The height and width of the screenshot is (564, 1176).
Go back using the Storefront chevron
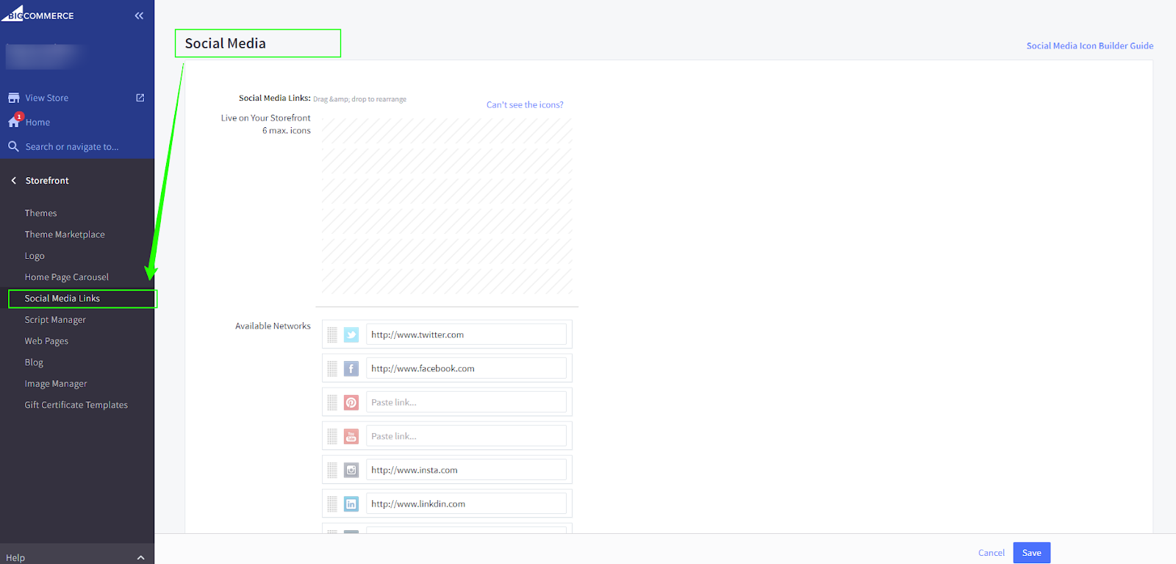13,180
